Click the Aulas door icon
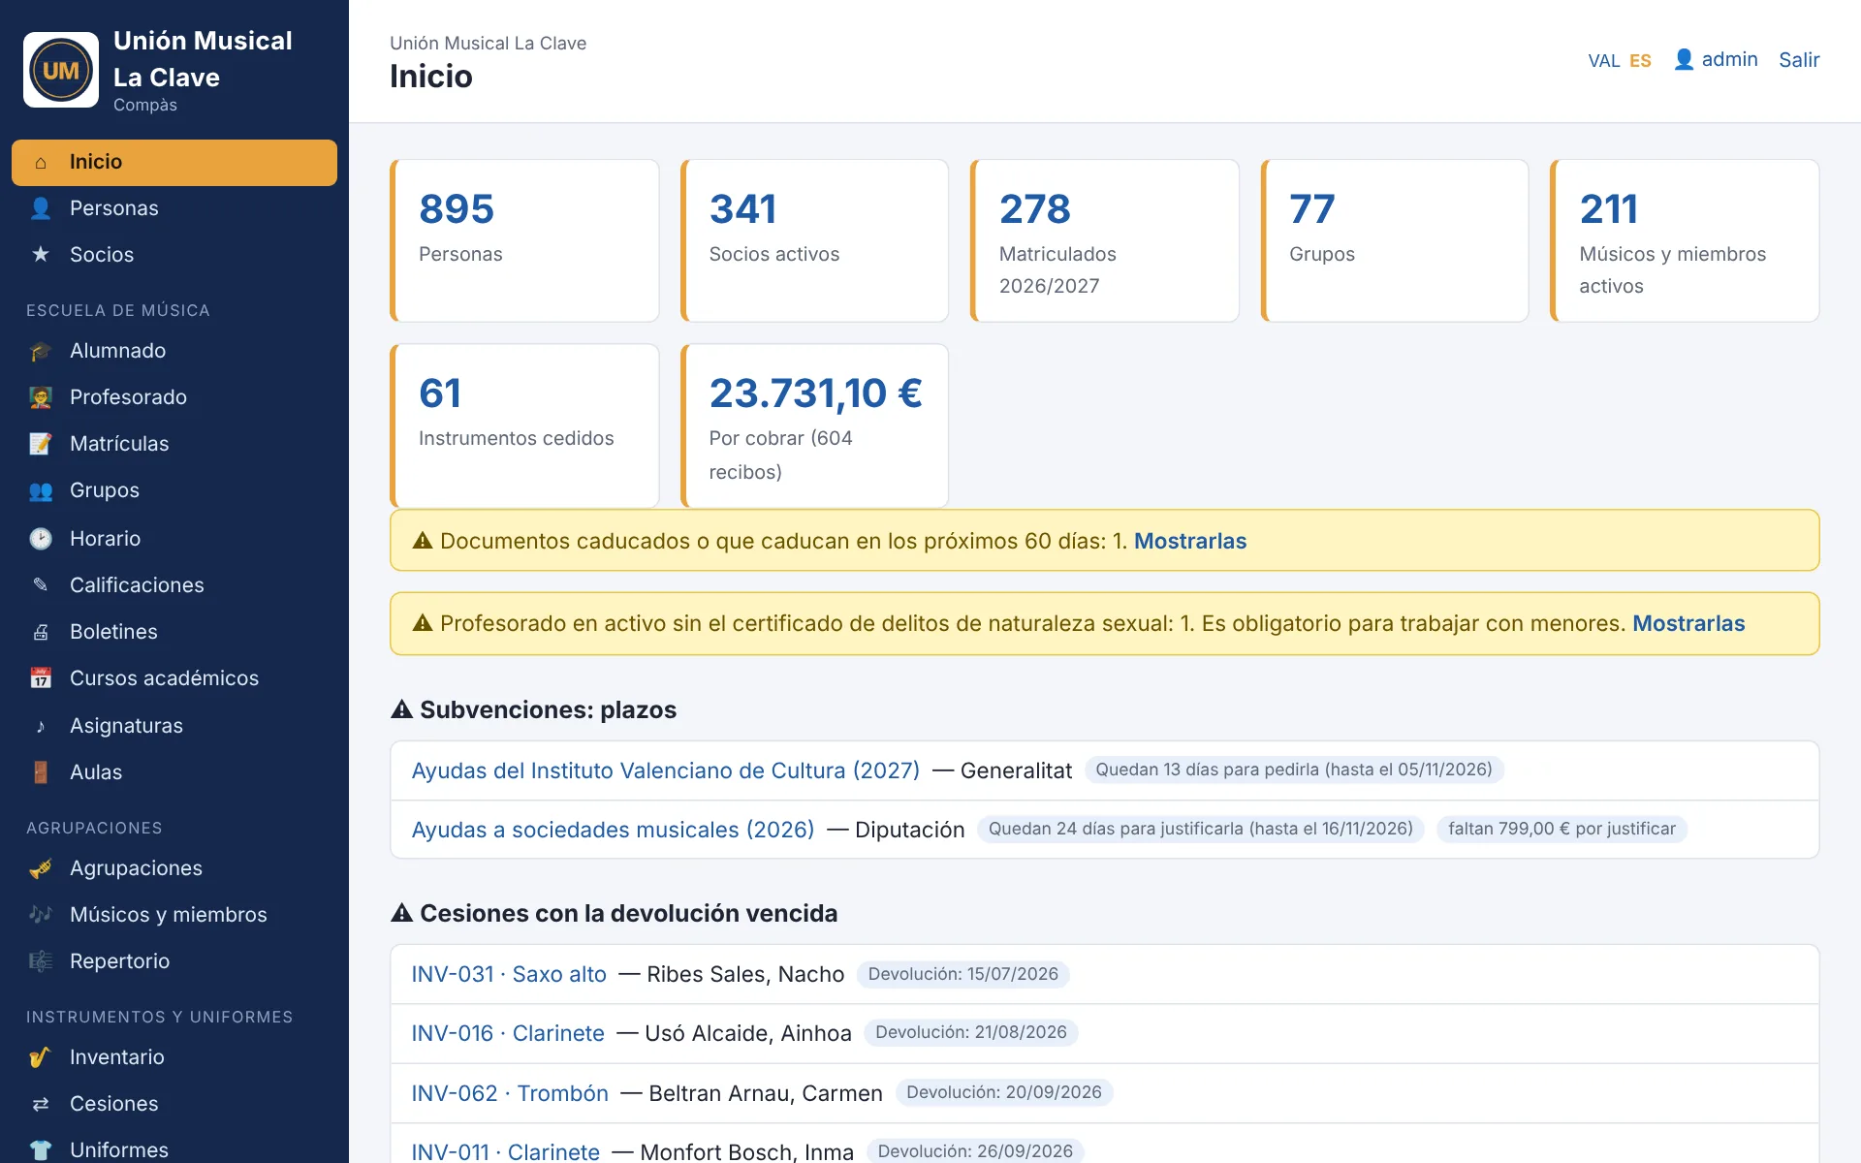The height and width of the screenshot is (1163, 1861). pos(41,772)
